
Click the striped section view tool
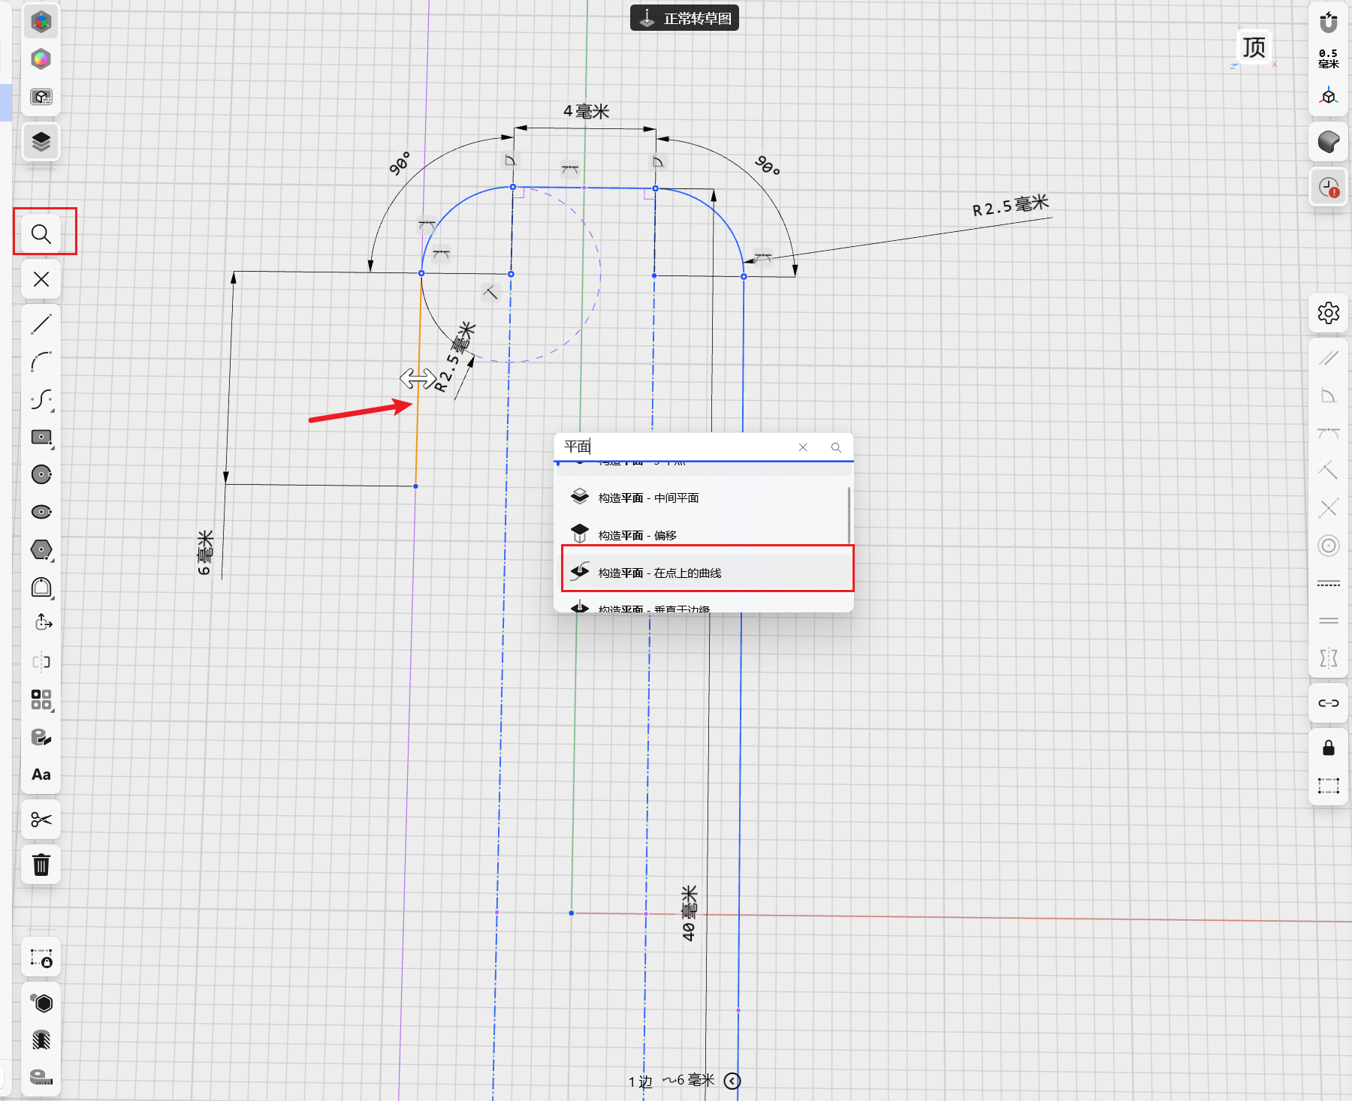pyautogui.click(x=41, y=1040)
